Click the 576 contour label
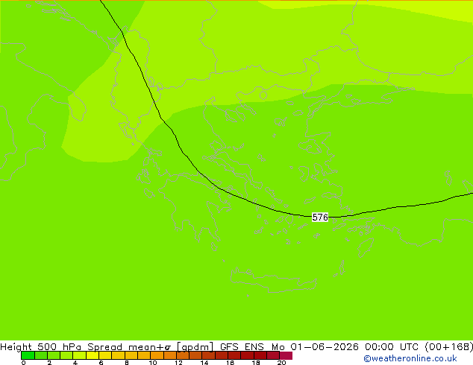Image resolution: width=473 pixels, height=365 pixels. click(x=320, y=217)
